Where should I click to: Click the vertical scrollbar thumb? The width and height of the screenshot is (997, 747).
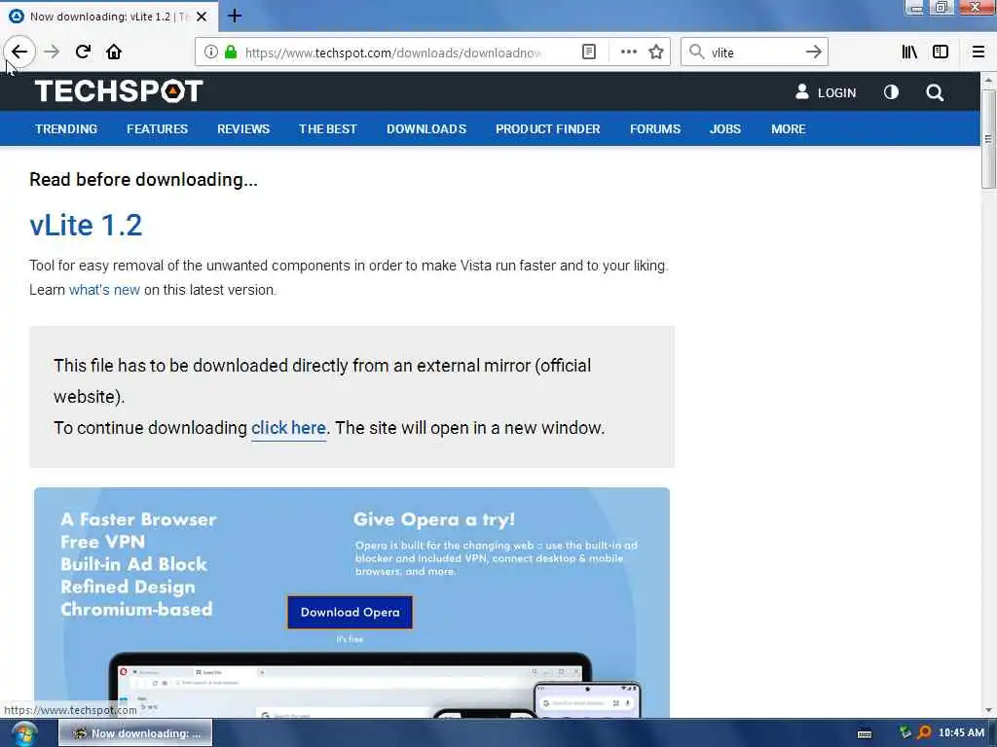[988, 138]
